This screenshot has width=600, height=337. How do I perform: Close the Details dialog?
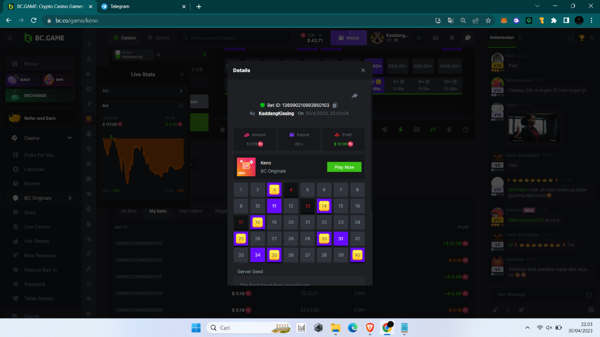point(363,70)
